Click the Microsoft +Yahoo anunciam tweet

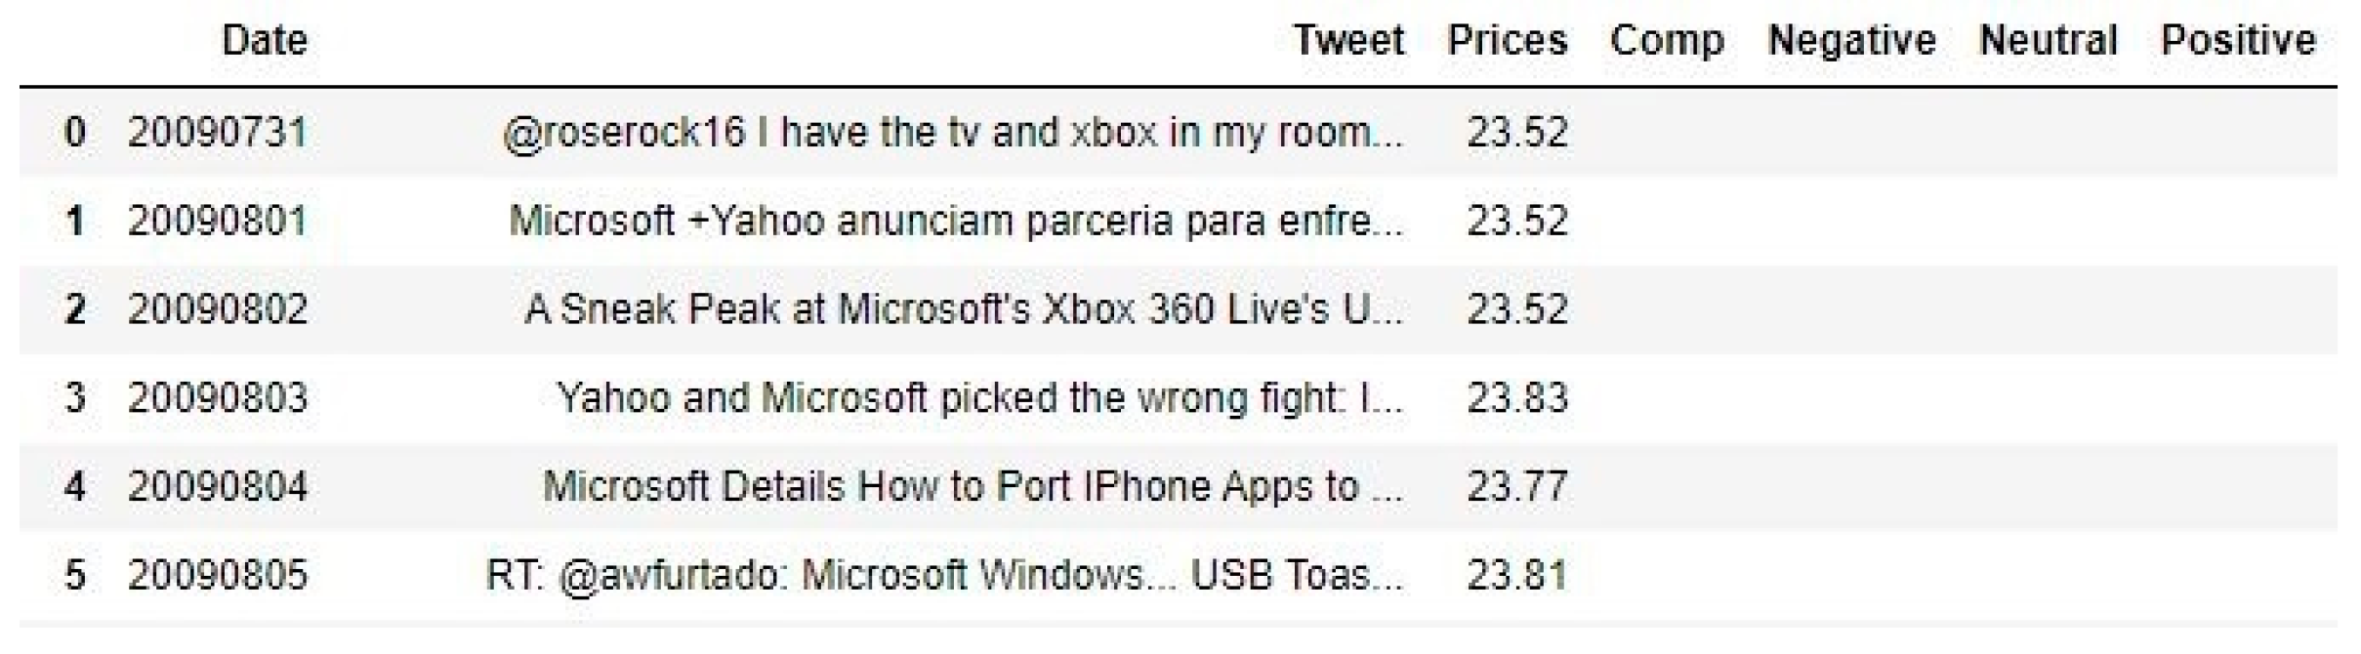click(956, 221)
